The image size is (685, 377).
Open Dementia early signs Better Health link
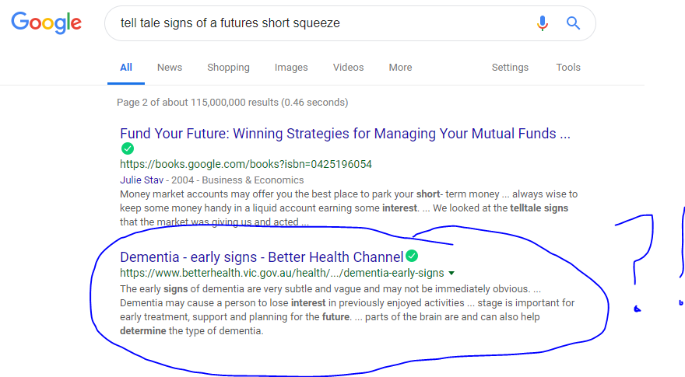[262, 257]
